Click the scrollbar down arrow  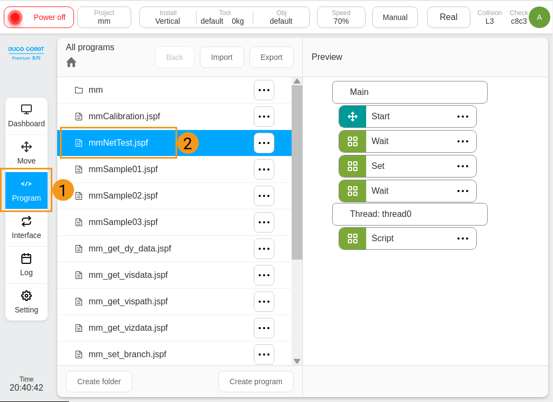[297, 361]
